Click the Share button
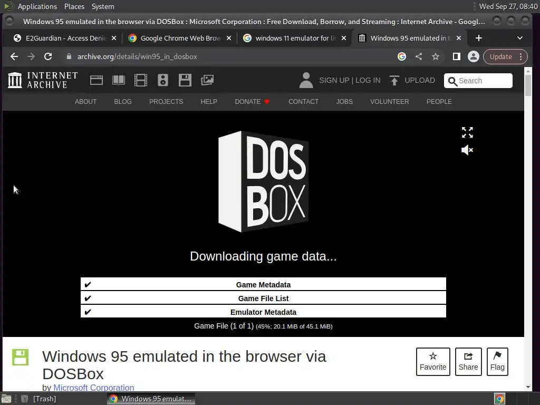 (468, 362)
